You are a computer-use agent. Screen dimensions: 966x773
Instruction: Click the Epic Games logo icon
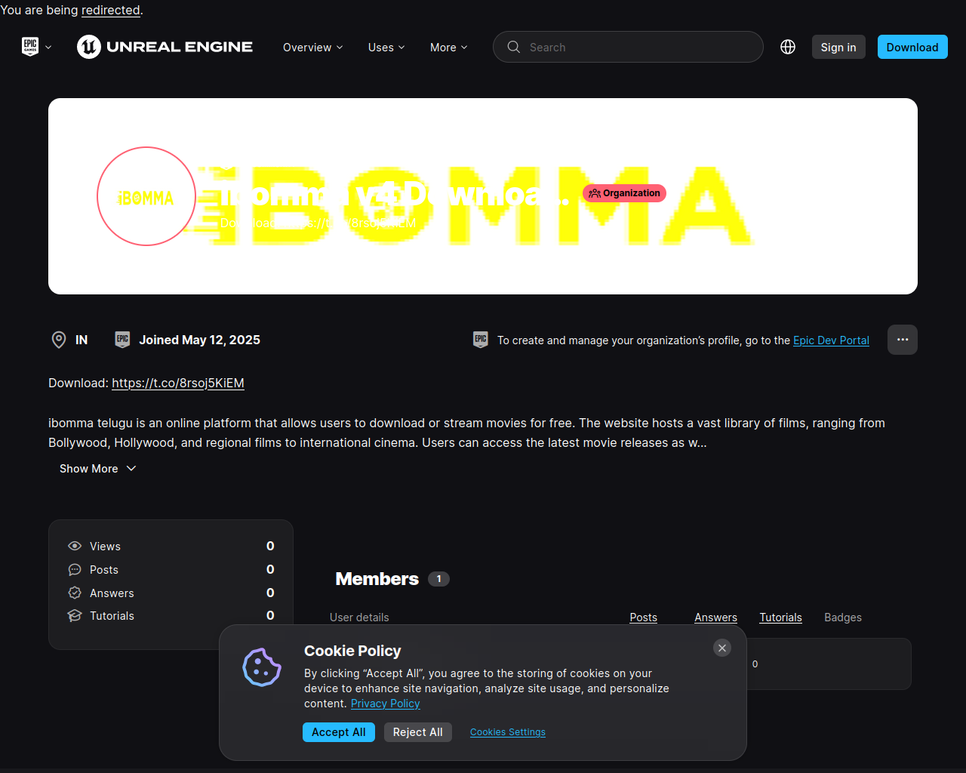(30, 47)
